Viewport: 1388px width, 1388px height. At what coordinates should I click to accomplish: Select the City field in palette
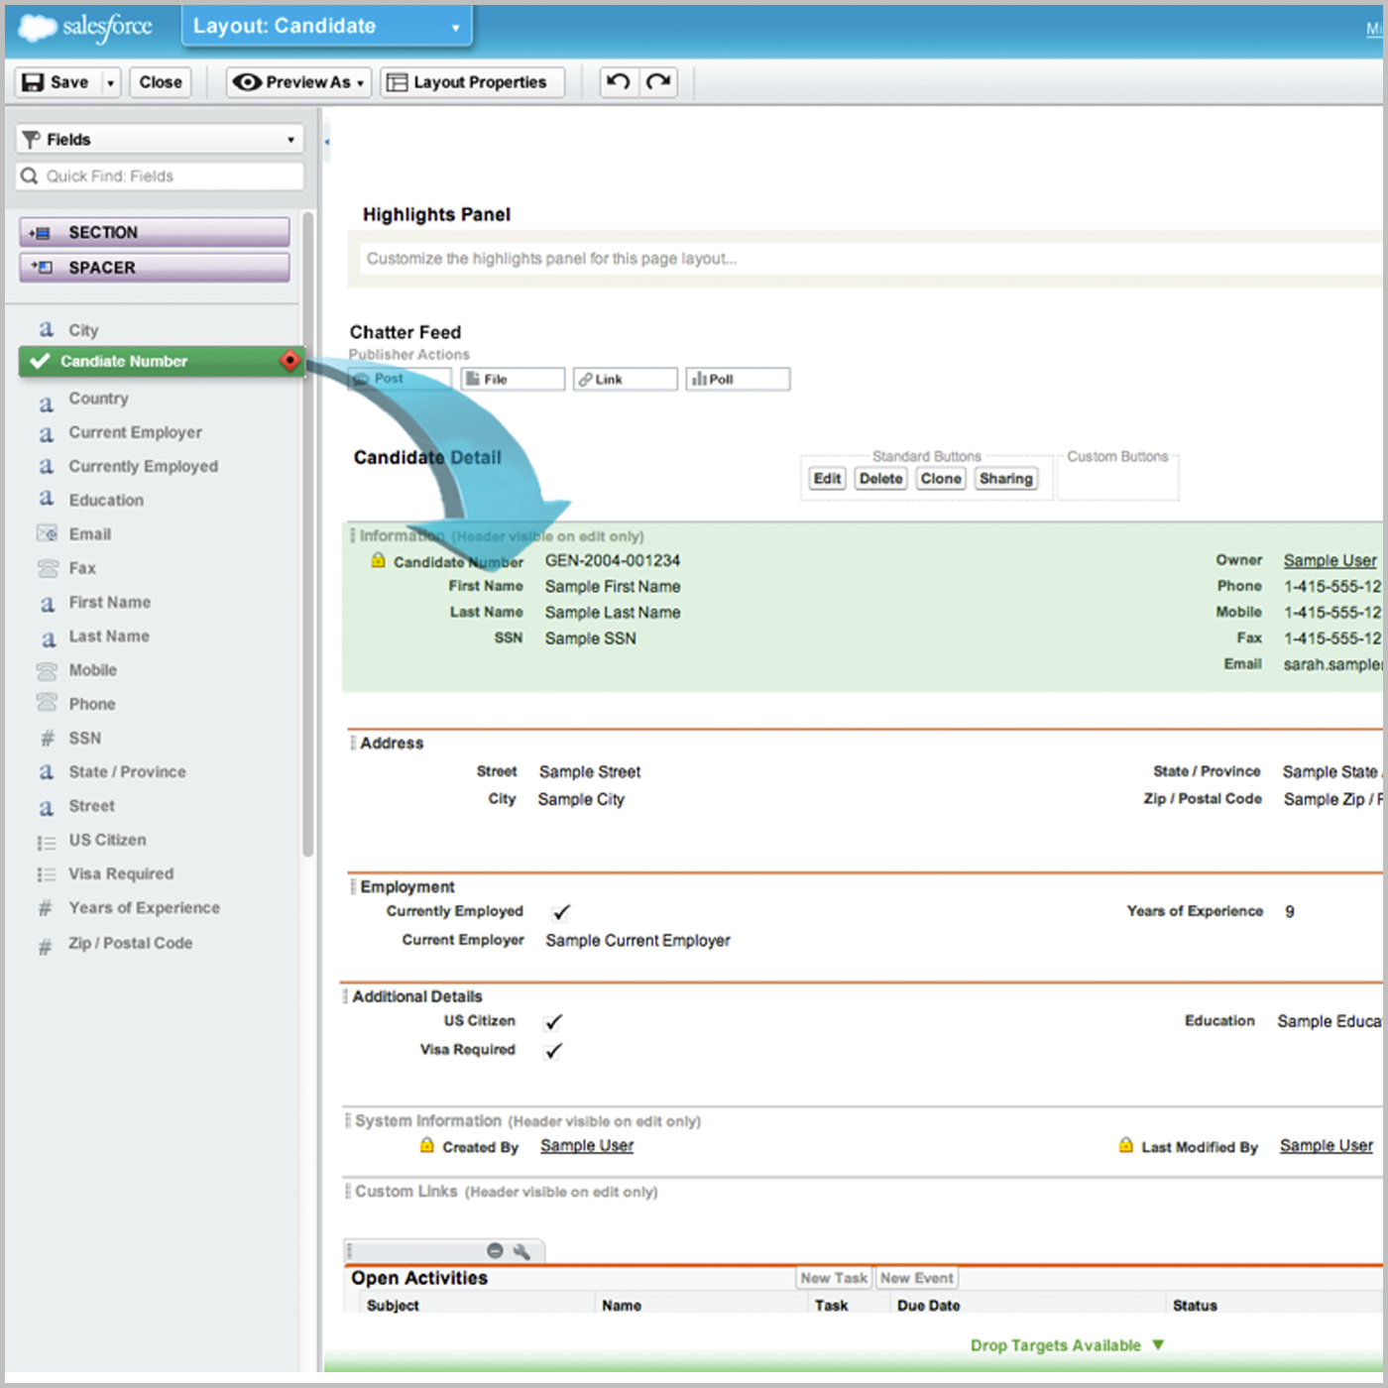coord(83,330)
